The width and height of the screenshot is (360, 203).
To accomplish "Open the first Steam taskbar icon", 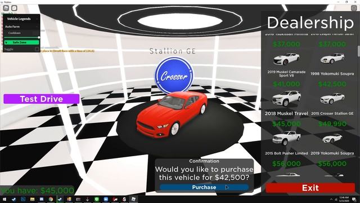I will [x=13, y=199].
